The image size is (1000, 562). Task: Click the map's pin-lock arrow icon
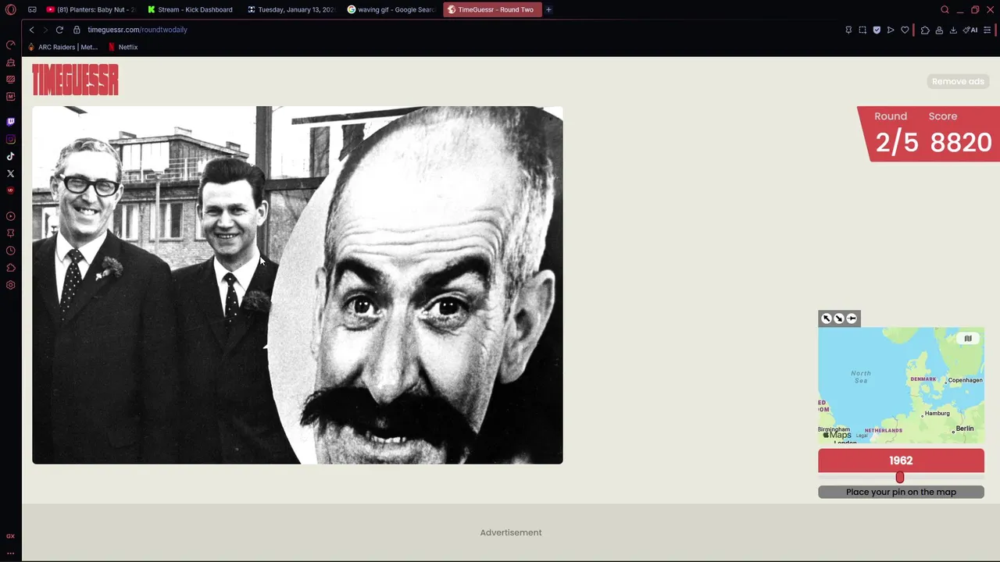coord(852,318)
